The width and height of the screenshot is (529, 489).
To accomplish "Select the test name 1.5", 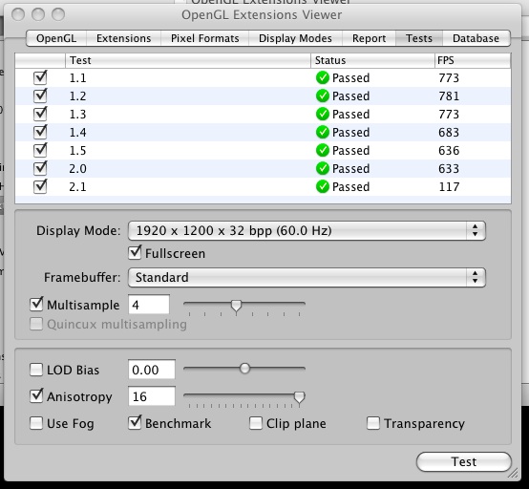I will click(x=77, y=151).
